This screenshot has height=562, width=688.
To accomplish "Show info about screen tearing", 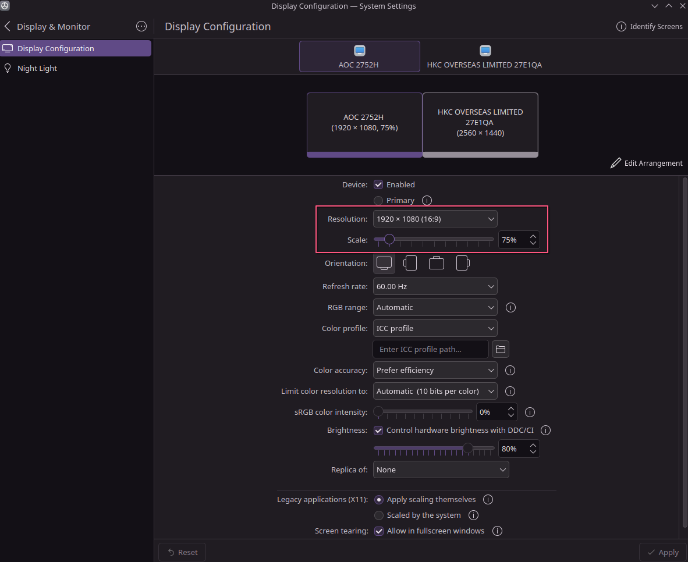I will click(497, 531).
